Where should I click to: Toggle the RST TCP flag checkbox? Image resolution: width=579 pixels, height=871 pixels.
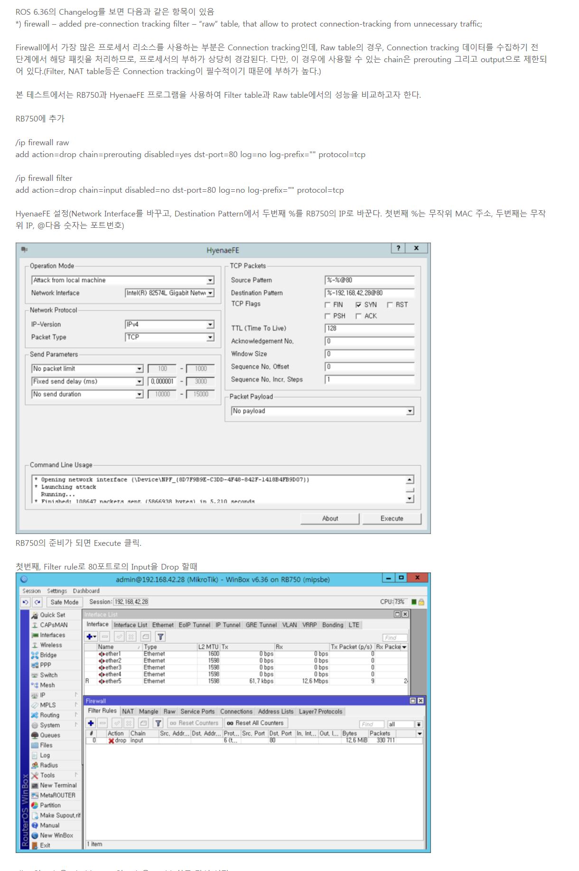click(390, 305)
